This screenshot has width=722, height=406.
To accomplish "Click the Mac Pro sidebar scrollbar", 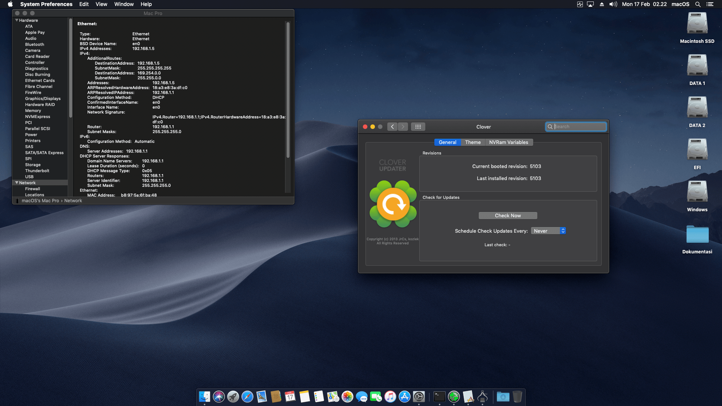I will pyautogui.click(x=71, y=68).
